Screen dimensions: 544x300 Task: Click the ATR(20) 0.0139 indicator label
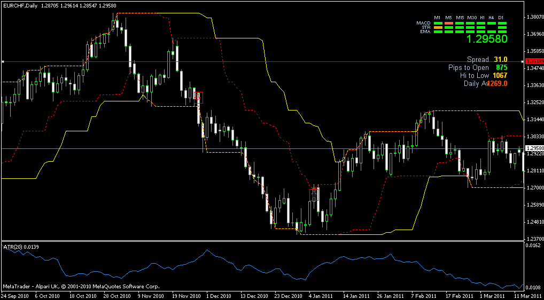pyautogui.click(x=21, y=246)
